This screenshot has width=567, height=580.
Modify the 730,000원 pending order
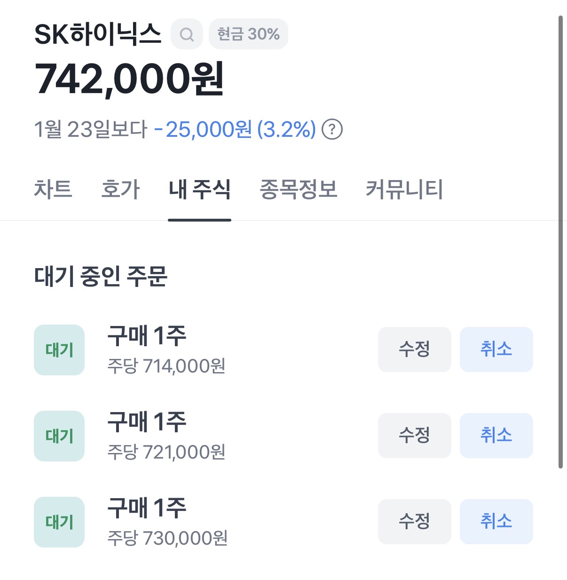(414, 522)
